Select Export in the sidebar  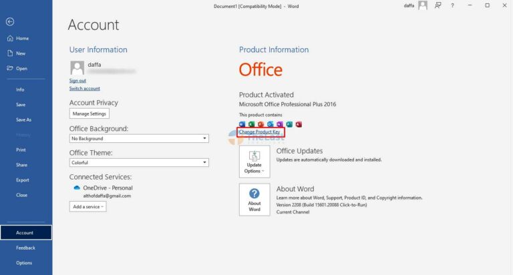[23, 180]
